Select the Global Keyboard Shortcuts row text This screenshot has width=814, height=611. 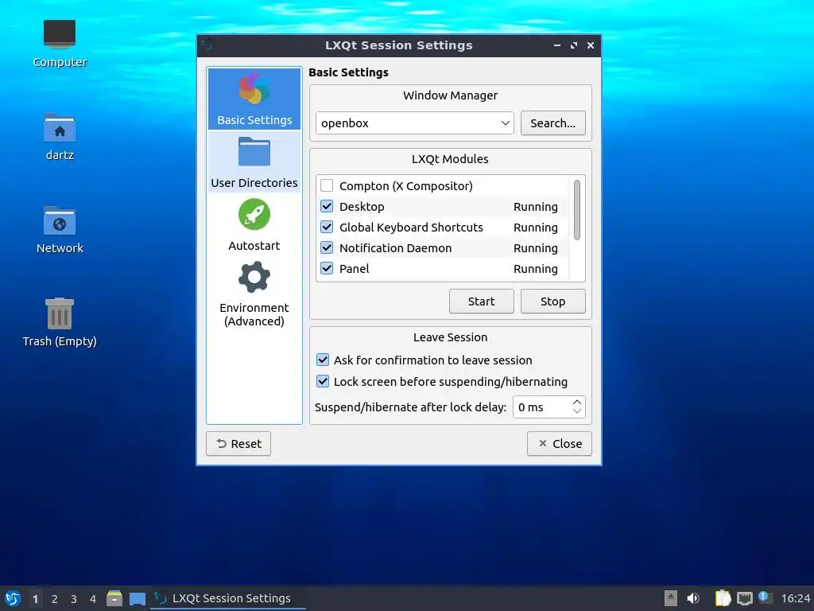411,227
